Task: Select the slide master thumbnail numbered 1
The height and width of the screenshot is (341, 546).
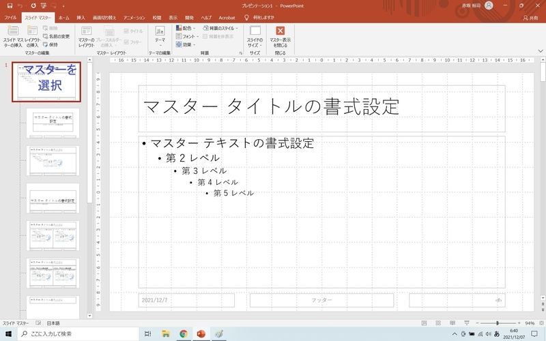Action: tap(46, 82)
